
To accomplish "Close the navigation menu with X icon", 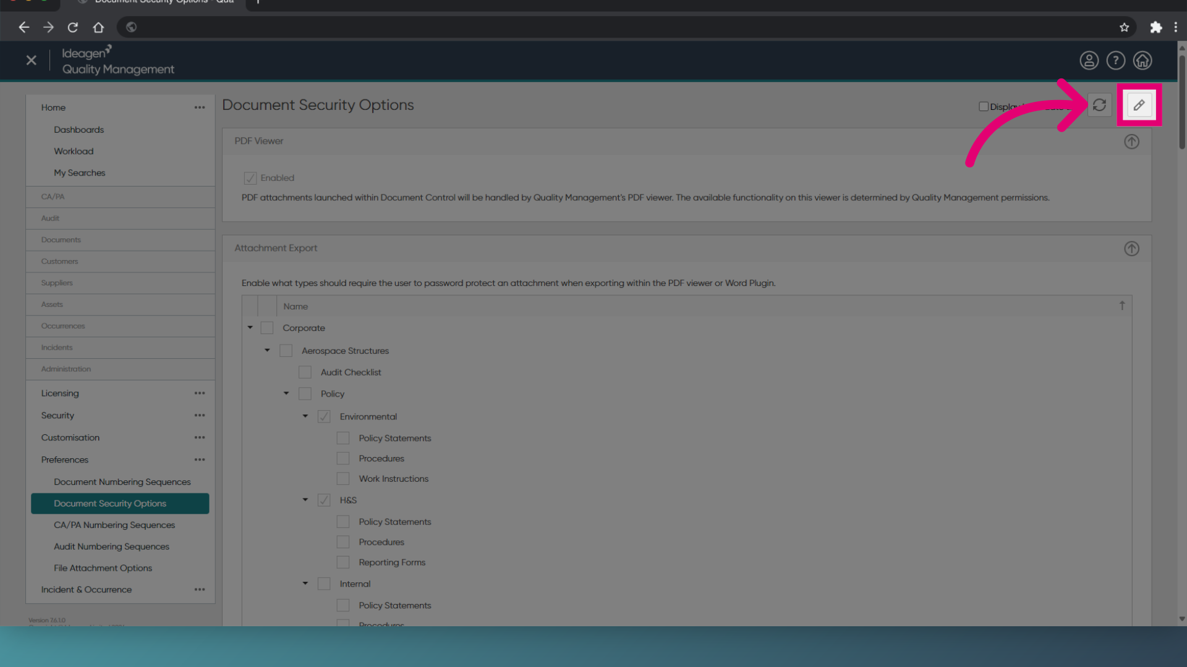I will (x=32, y=60).
